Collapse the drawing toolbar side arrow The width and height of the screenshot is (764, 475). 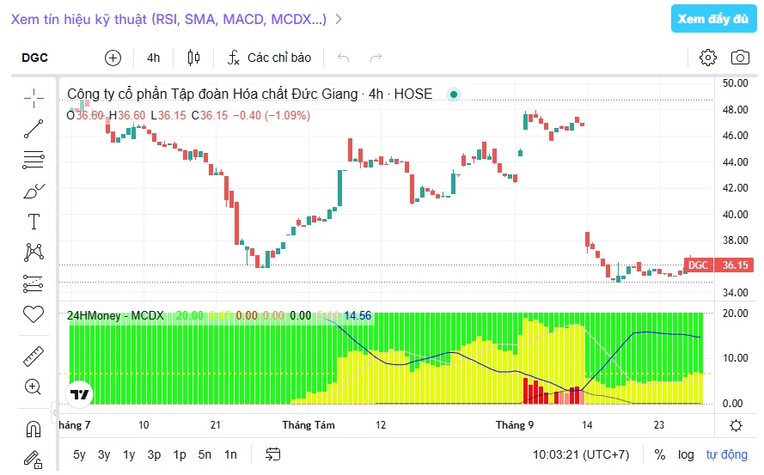(55, 412)
